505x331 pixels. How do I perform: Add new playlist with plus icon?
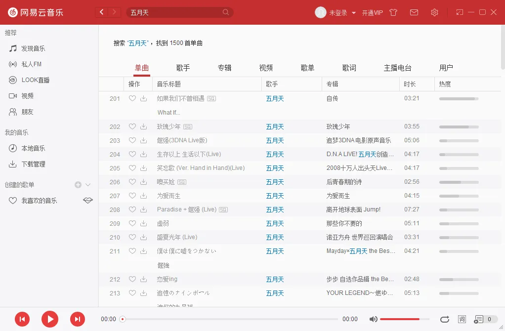tap(78, 185)
